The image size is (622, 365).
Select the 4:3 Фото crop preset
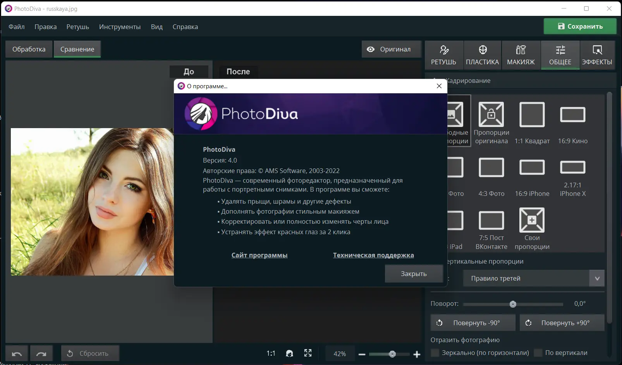[491, 177]
